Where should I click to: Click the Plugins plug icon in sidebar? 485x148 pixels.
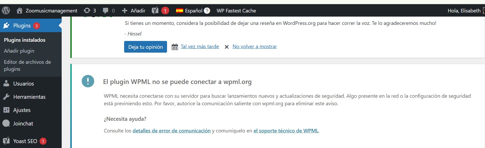pos(6,25)
